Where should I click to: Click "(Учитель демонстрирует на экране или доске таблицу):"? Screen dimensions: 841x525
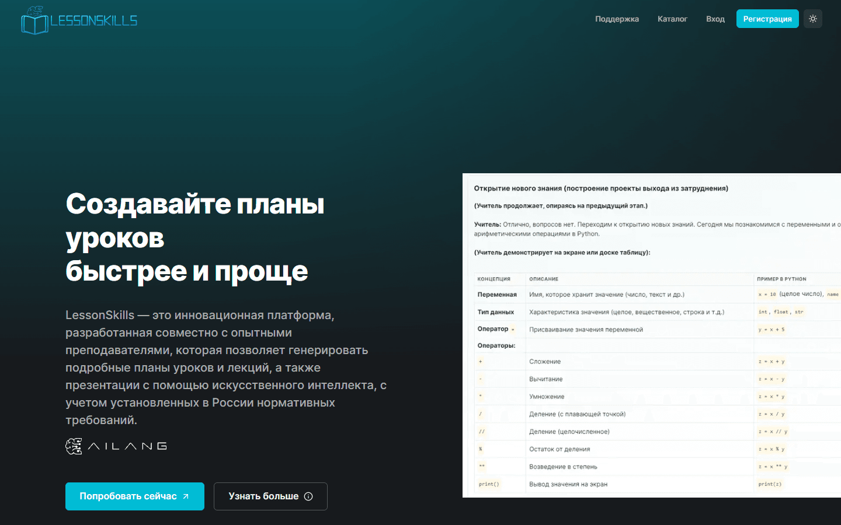(562, 253)
